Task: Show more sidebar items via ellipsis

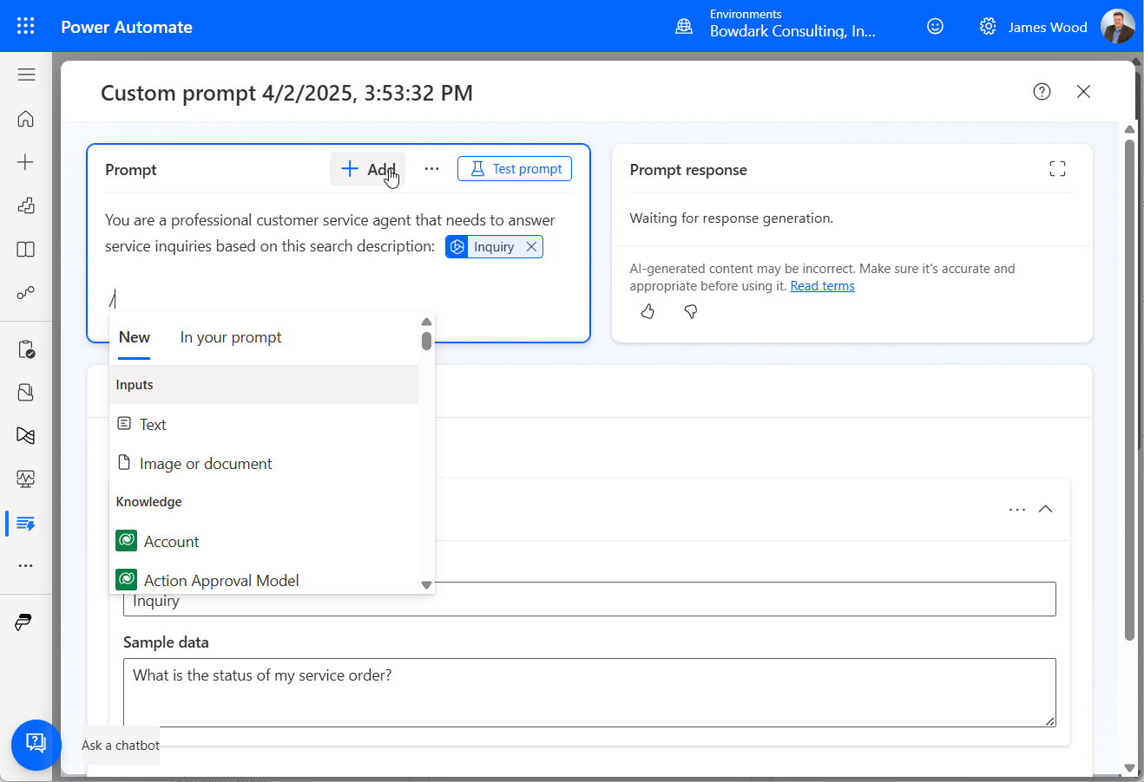Action: coord(26,566)
